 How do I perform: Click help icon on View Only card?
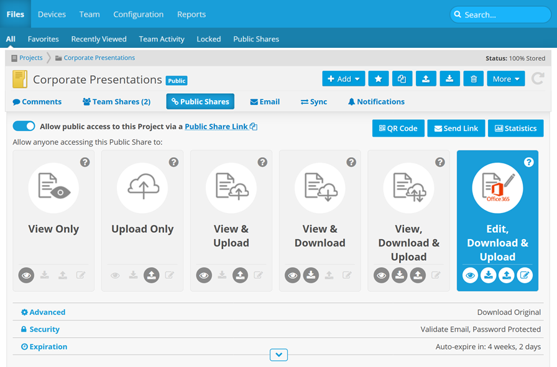click(85, 162)
